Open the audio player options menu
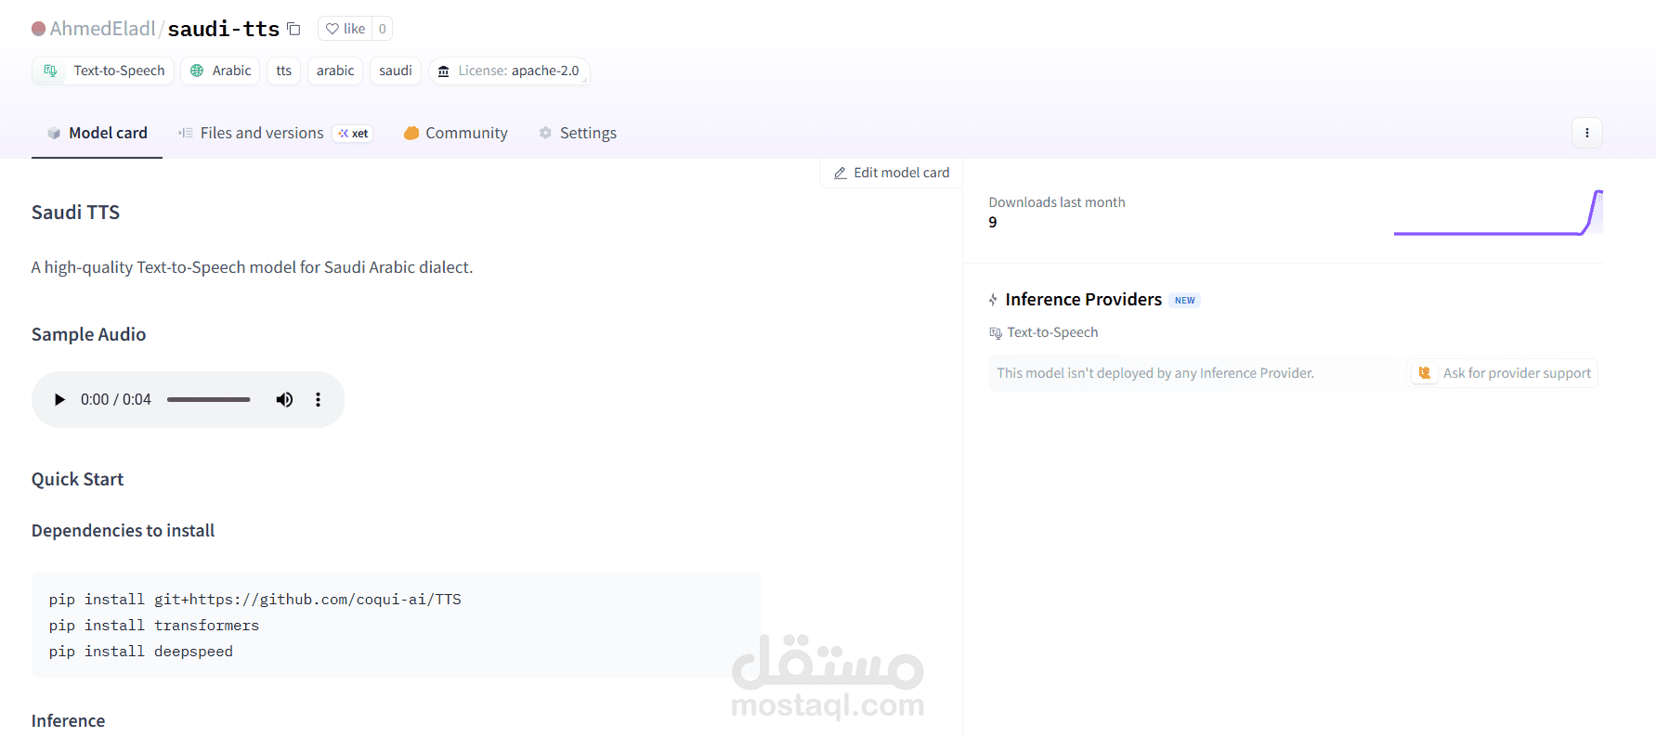This screenshot has width=1656, height=737. 319,400
